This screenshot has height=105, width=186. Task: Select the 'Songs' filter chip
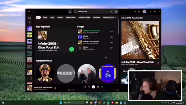pos(45,17)
